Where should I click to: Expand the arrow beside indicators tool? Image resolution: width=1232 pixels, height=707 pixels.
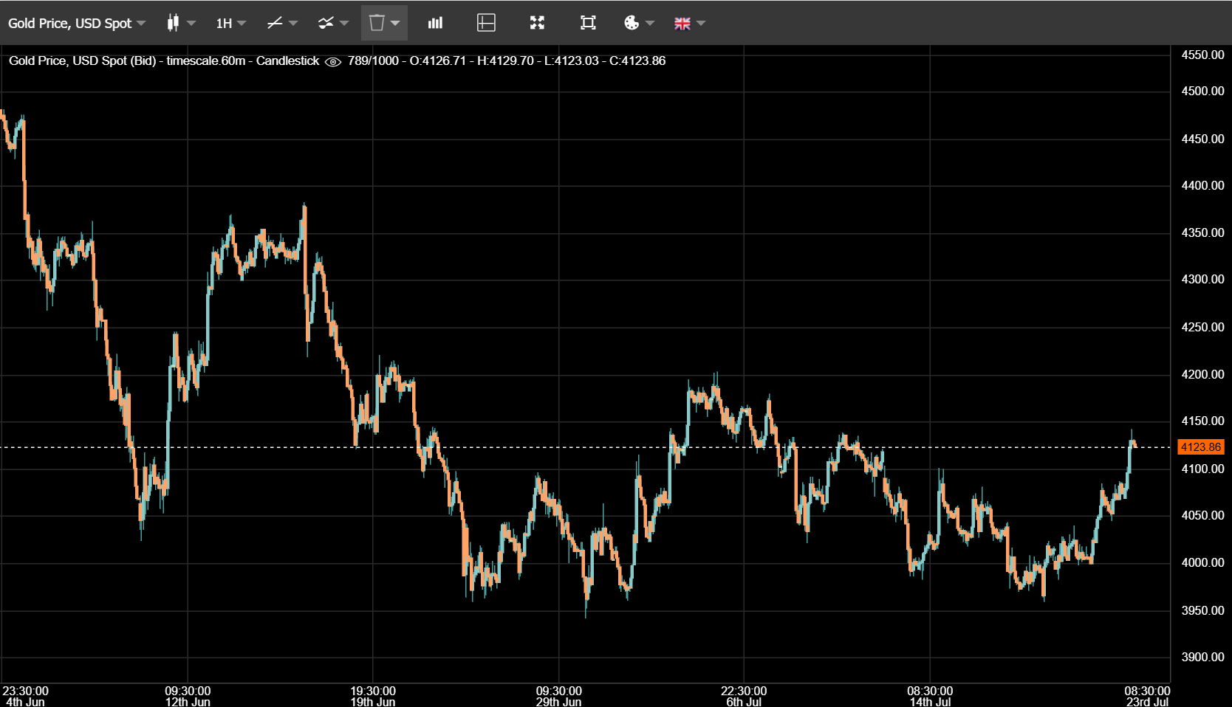coord(344,23)
